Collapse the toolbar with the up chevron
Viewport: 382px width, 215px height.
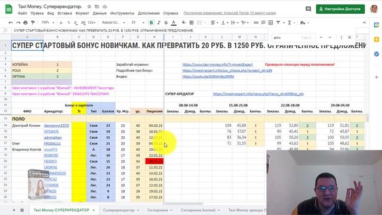click(364, 23)
